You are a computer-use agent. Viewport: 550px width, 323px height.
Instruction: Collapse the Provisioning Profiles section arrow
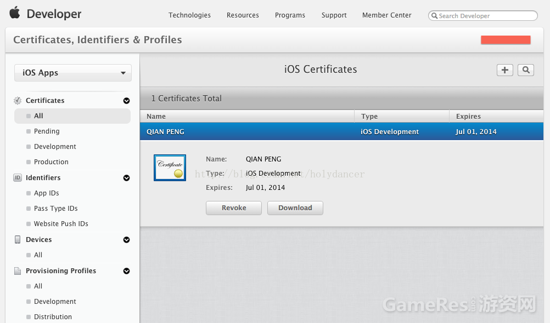[x=127, y=271]
